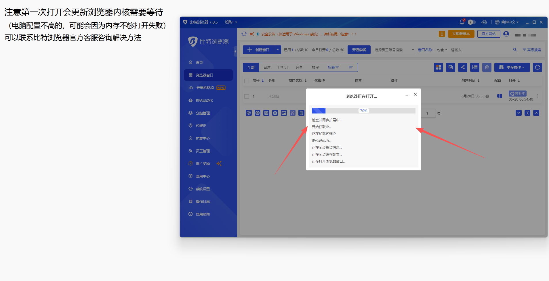Expand the arrow next to 创建窗口
This screenshot has width=549, height=281.
tap(278, 50)
